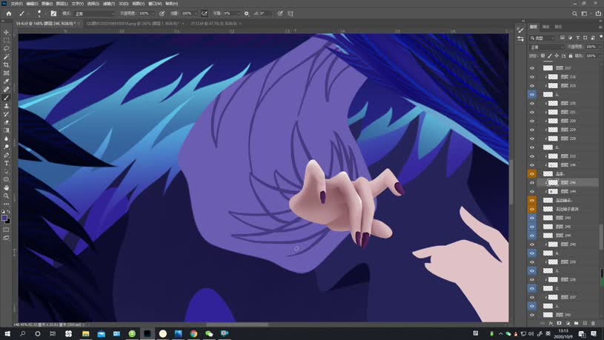Select the Brush tool in toolbox
The width and height of the screenshot is (604, 340).
6,98
